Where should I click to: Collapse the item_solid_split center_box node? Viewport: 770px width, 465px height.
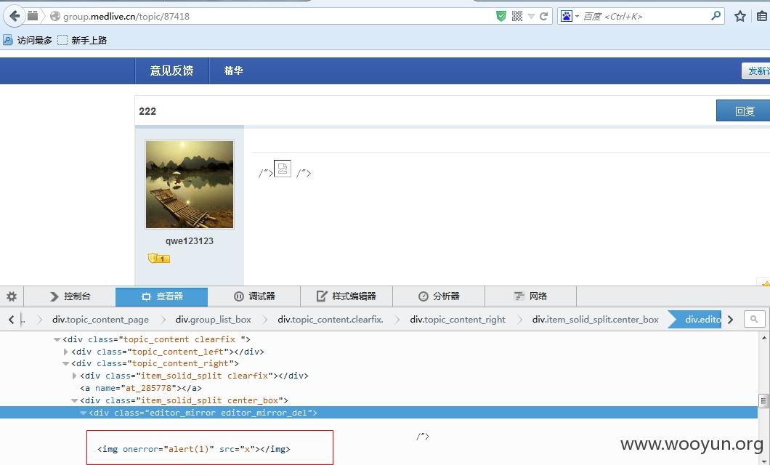click(x=75, y=400)
